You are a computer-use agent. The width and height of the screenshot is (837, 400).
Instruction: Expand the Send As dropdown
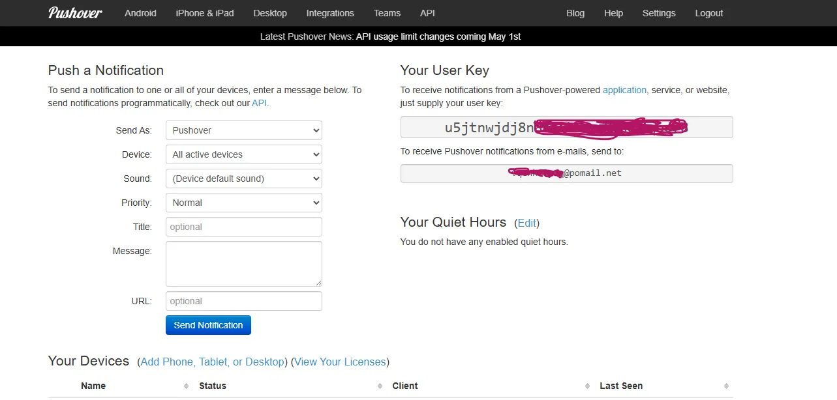[244, 130]
